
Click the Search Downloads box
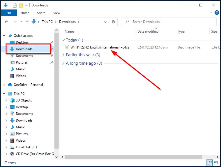pyautogui.click(x=169, y=22)
